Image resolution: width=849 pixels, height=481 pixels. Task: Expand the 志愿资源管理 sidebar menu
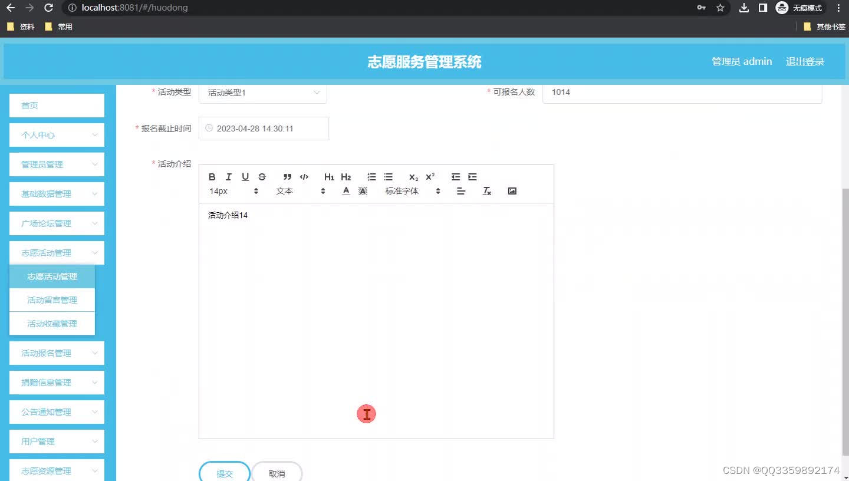(x=57, y=470)
